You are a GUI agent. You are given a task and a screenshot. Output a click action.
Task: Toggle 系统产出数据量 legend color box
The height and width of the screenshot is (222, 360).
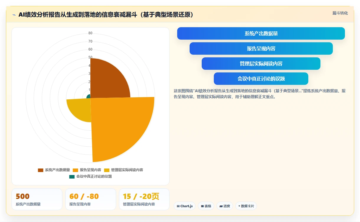(40, 170)
